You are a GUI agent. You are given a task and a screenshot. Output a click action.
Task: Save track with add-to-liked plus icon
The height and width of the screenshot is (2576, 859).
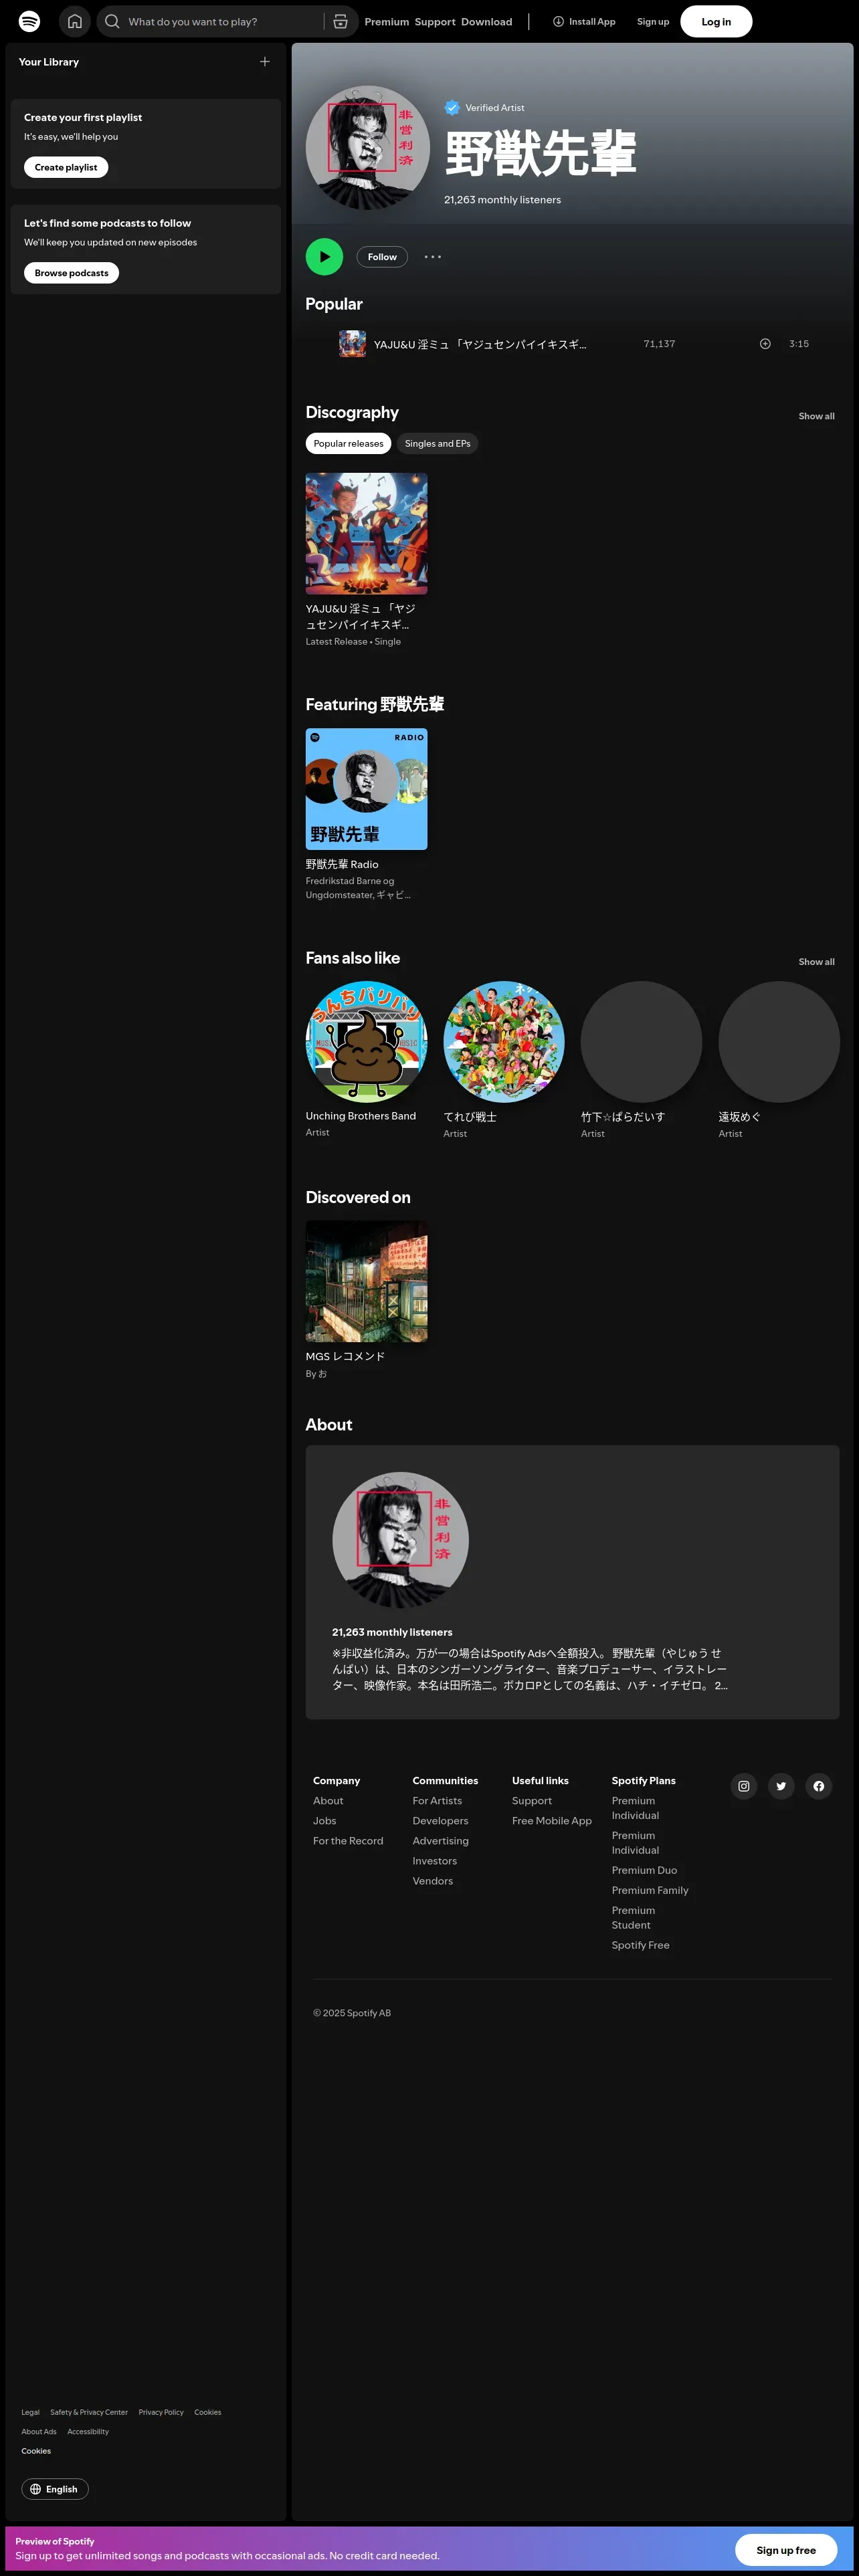pyautogui.click(x=765, y=344)
